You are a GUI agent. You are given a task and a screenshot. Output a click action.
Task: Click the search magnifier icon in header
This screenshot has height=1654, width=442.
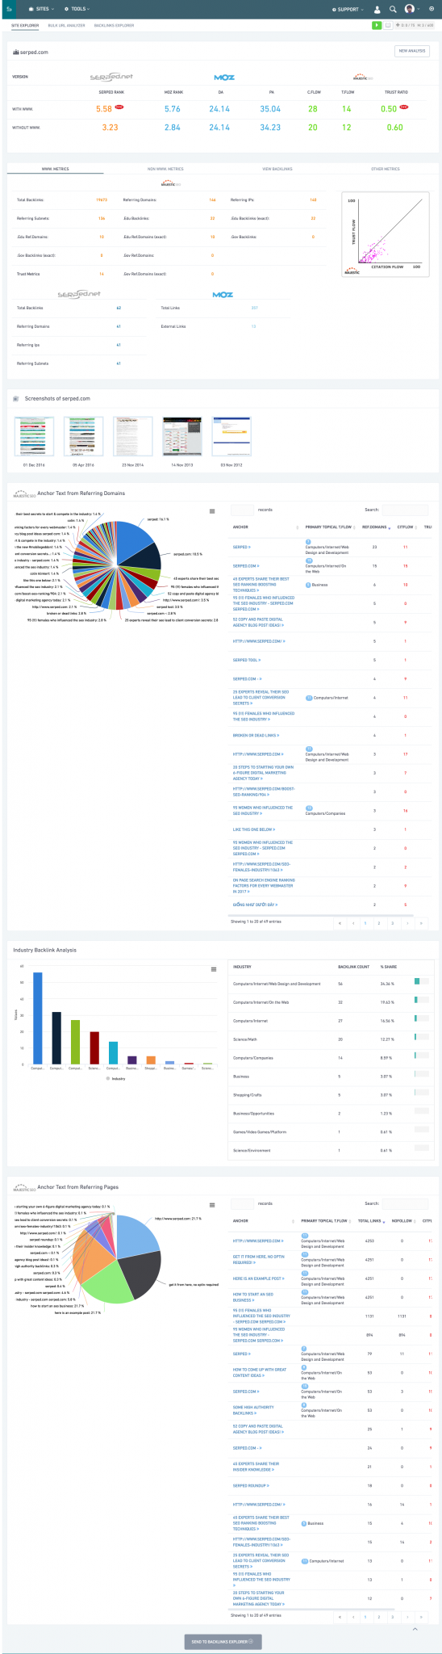pyautogui.click(x=393, y=9)
